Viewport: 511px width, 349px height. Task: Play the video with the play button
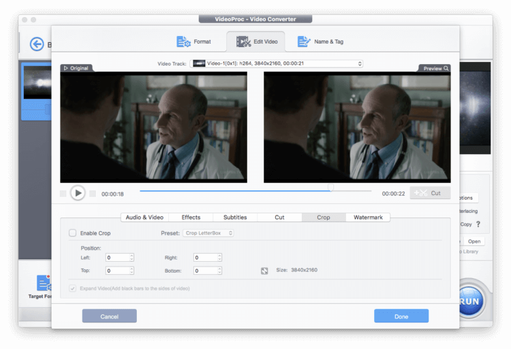click(78, 193)
